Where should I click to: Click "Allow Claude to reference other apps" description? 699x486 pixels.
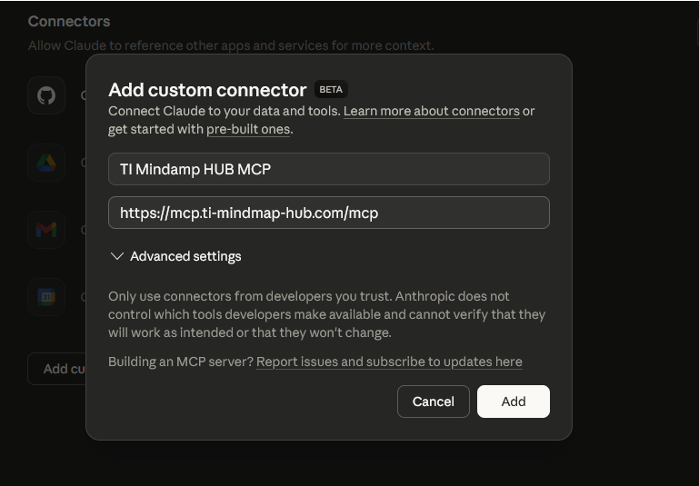(231, 45)
